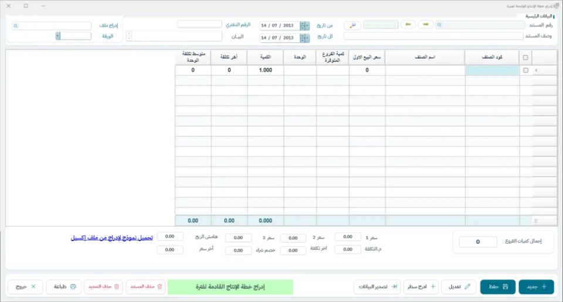Click the 'سعر البيع الاول' column header
This screenshot has height=302, width=563.
[x=367, y=57]
